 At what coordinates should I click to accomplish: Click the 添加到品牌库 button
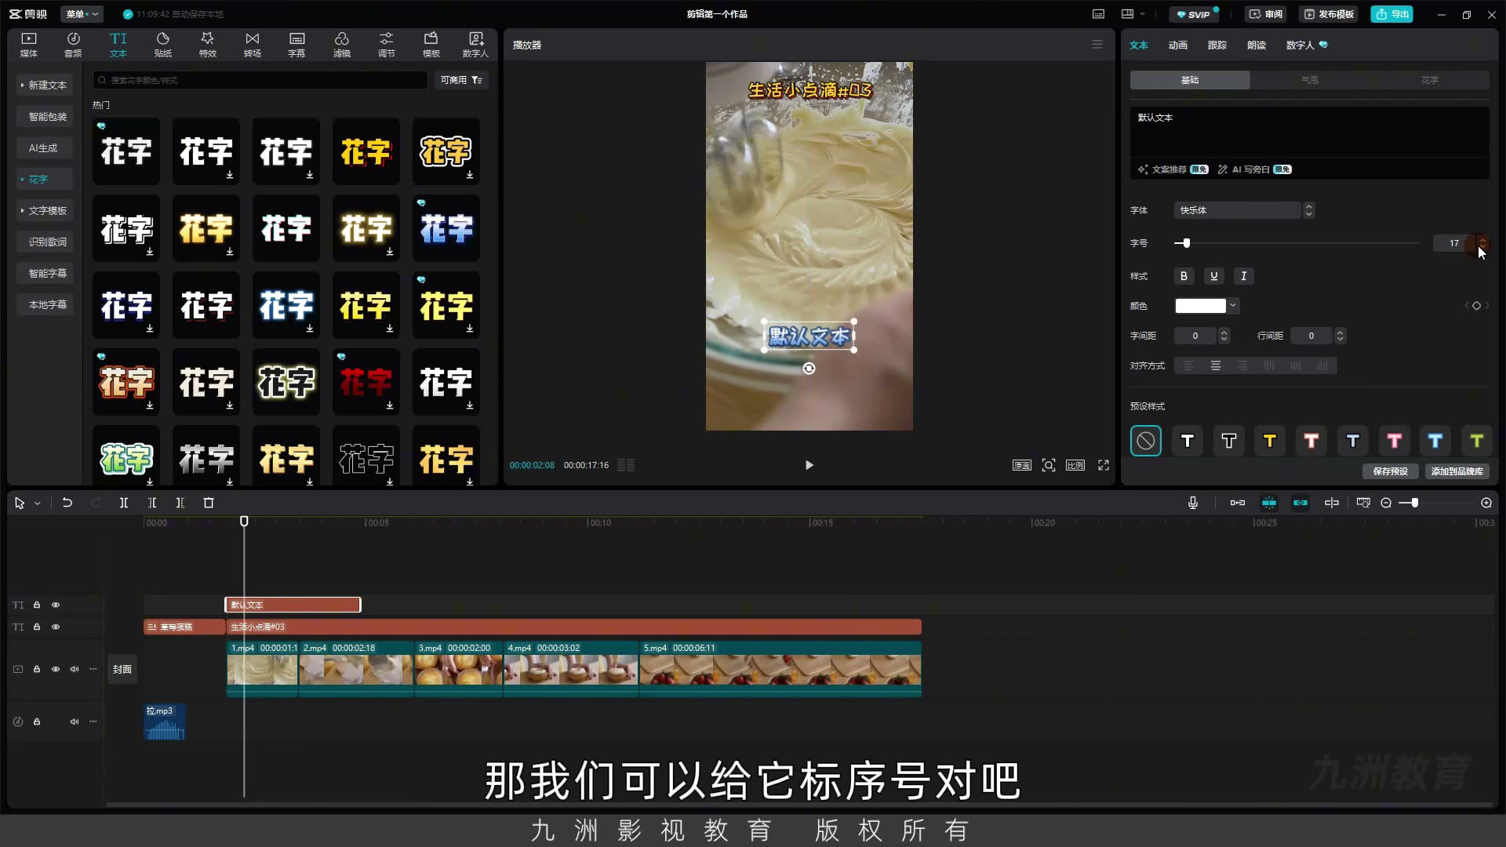[1457, 471]
